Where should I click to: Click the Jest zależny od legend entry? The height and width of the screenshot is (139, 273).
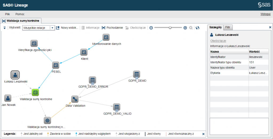coord(31,134)
